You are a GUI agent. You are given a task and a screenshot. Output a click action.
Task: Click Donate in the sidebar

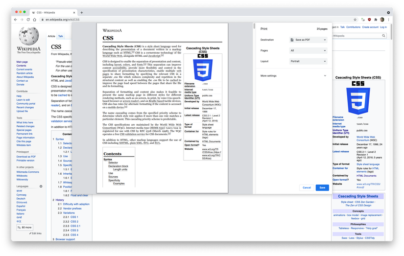[x=21, y=85]
